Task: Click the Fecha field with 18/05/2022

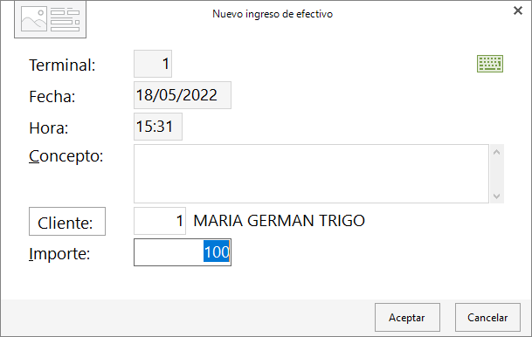Action: click(183, 95)
